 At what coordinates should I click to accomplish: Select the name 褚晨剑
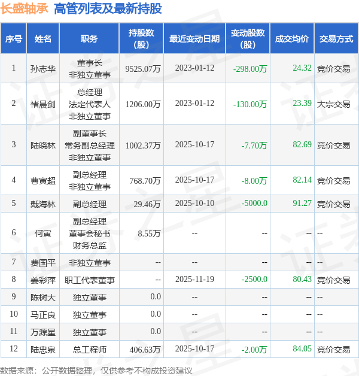click(43, 104)
